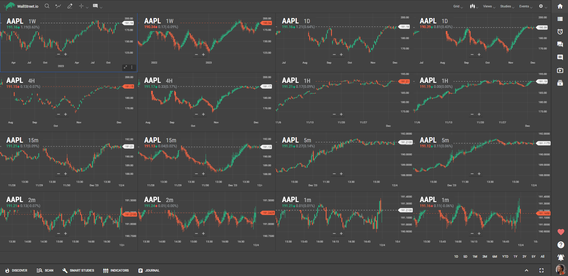Open the Indicators tab
Screen dimensions: 568x276
point(116,270)
